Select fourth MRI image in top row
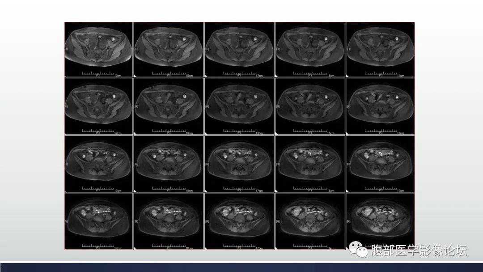 [x=309, y=49]
